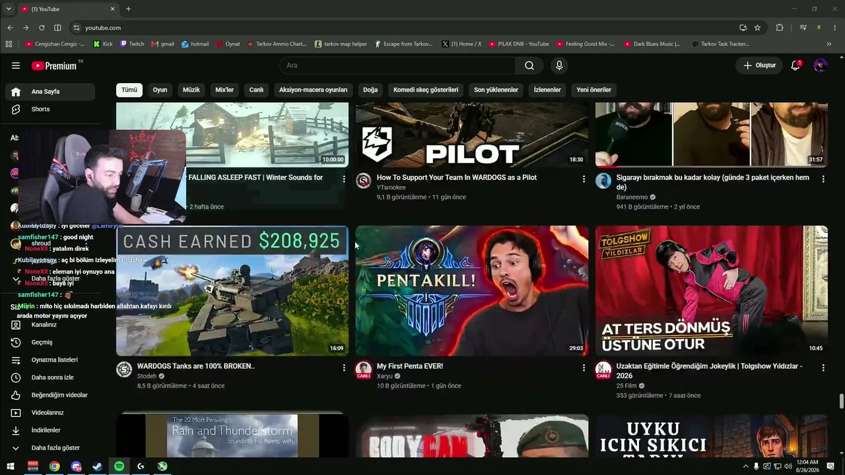845x475 pixels.
Task: Open the YouTube hamburger guide menu
Action: pos(16,65)
